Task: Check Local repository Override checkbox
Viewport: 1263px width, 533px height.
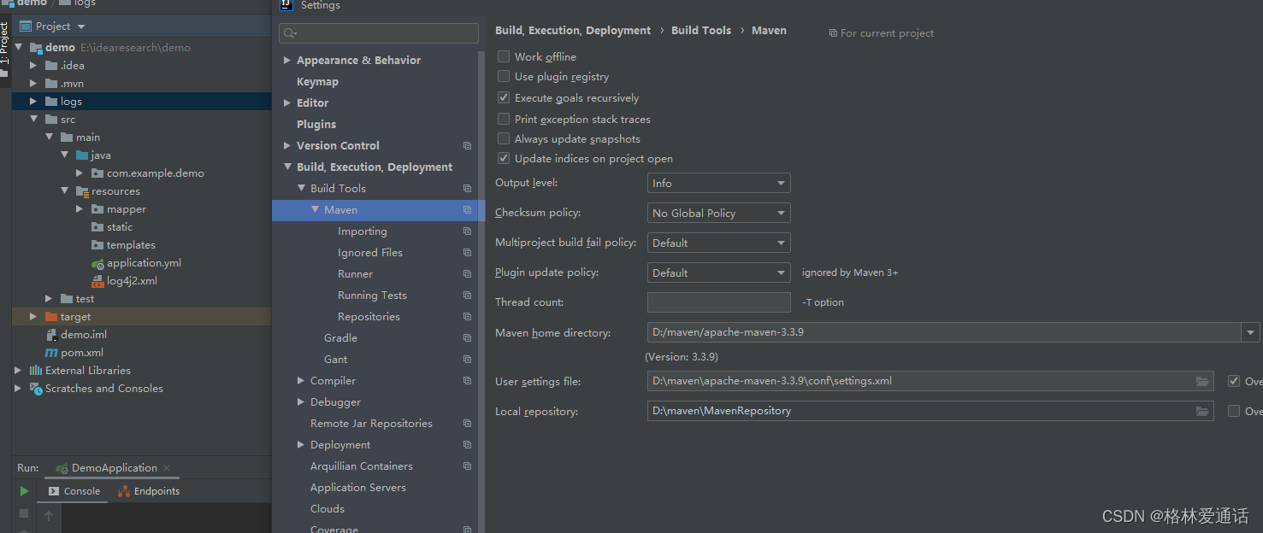Action: pos(1234,411)
